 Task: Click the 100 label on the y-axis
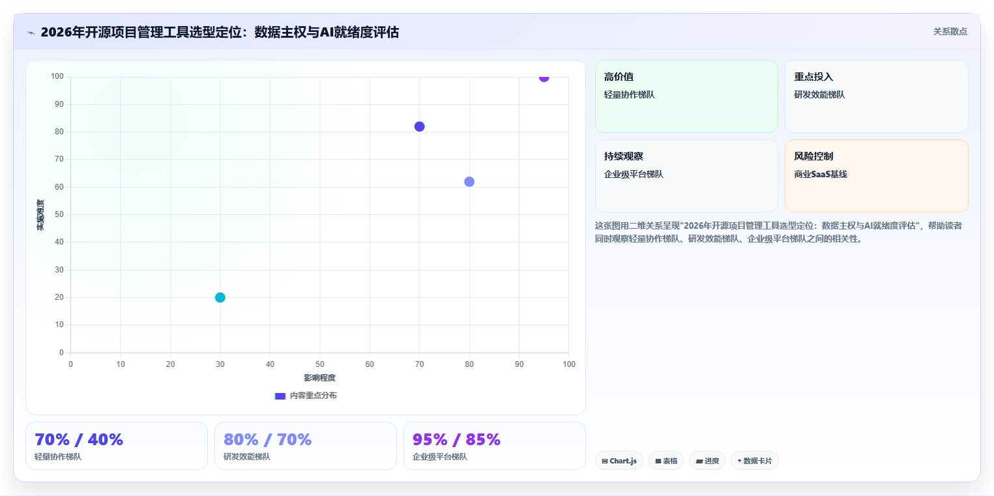coord(57,77)
